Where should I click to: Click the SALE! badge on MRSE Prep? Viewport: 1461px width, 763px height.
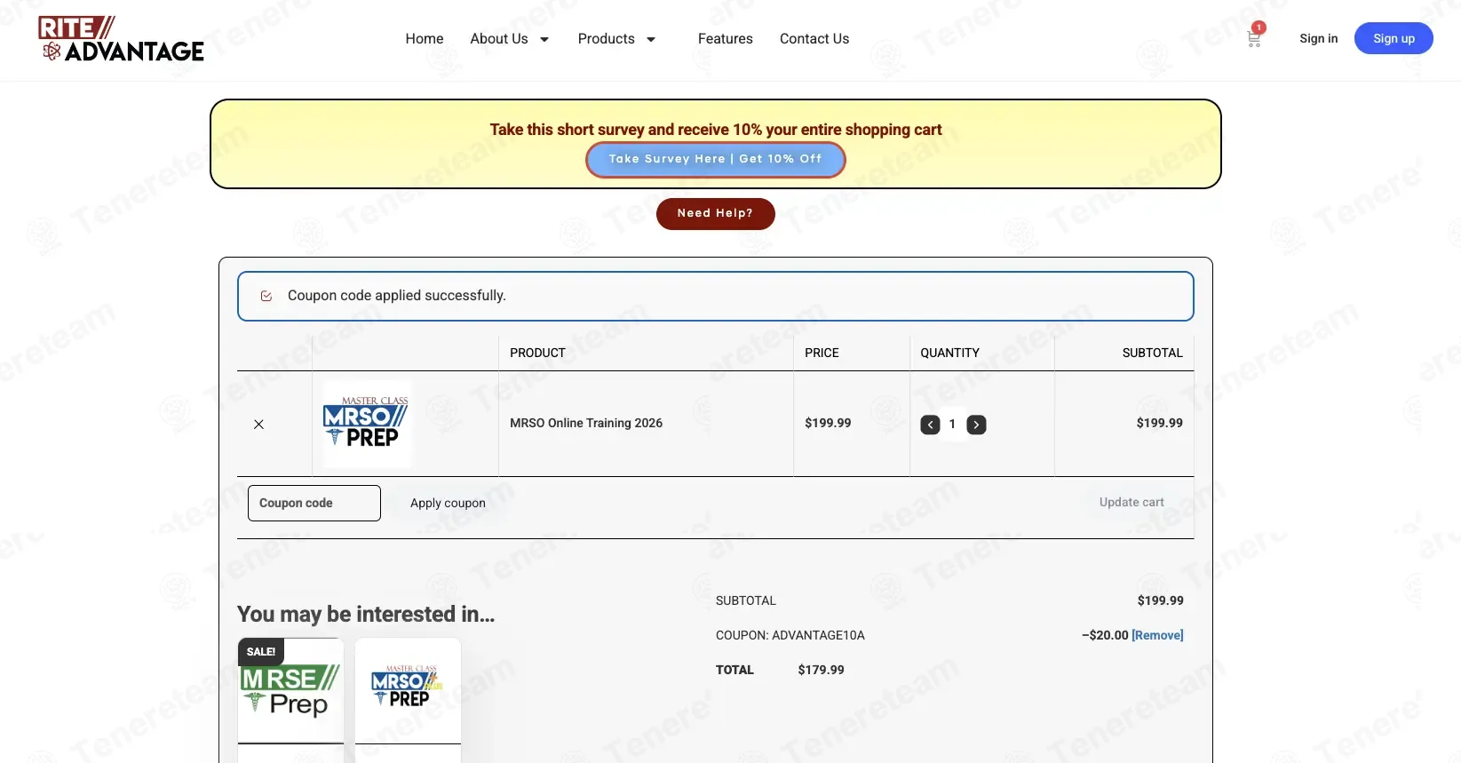pyautogui.click(x=261, y=652)
